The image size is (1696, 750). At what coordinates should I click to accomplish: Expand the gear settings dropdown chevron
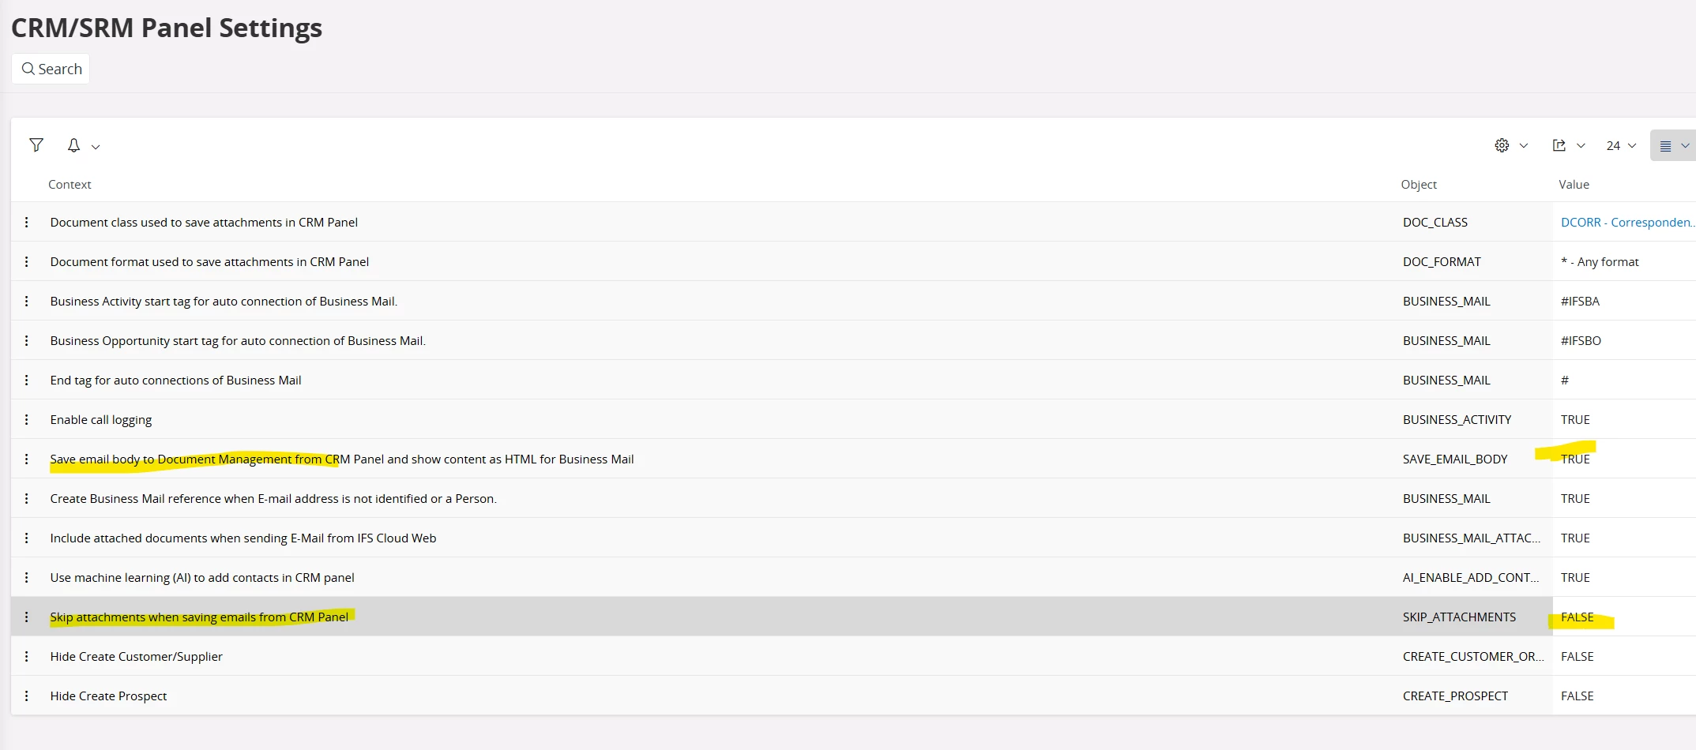[x=1524, y=145]
